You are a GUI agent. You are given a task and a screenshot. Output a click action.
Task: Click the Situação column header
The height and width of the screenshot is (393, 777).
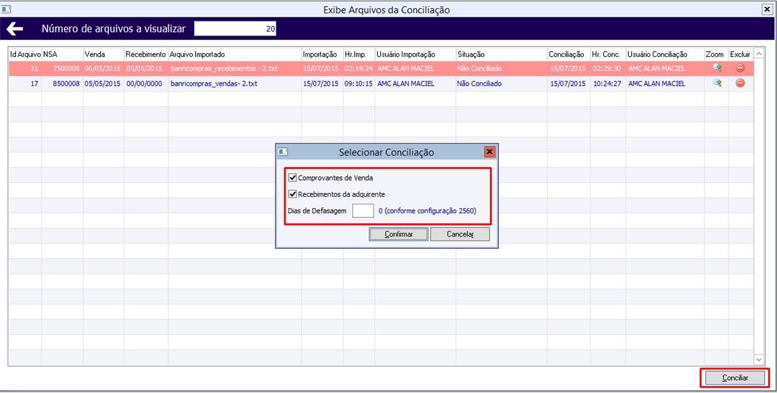click(501, 55)
